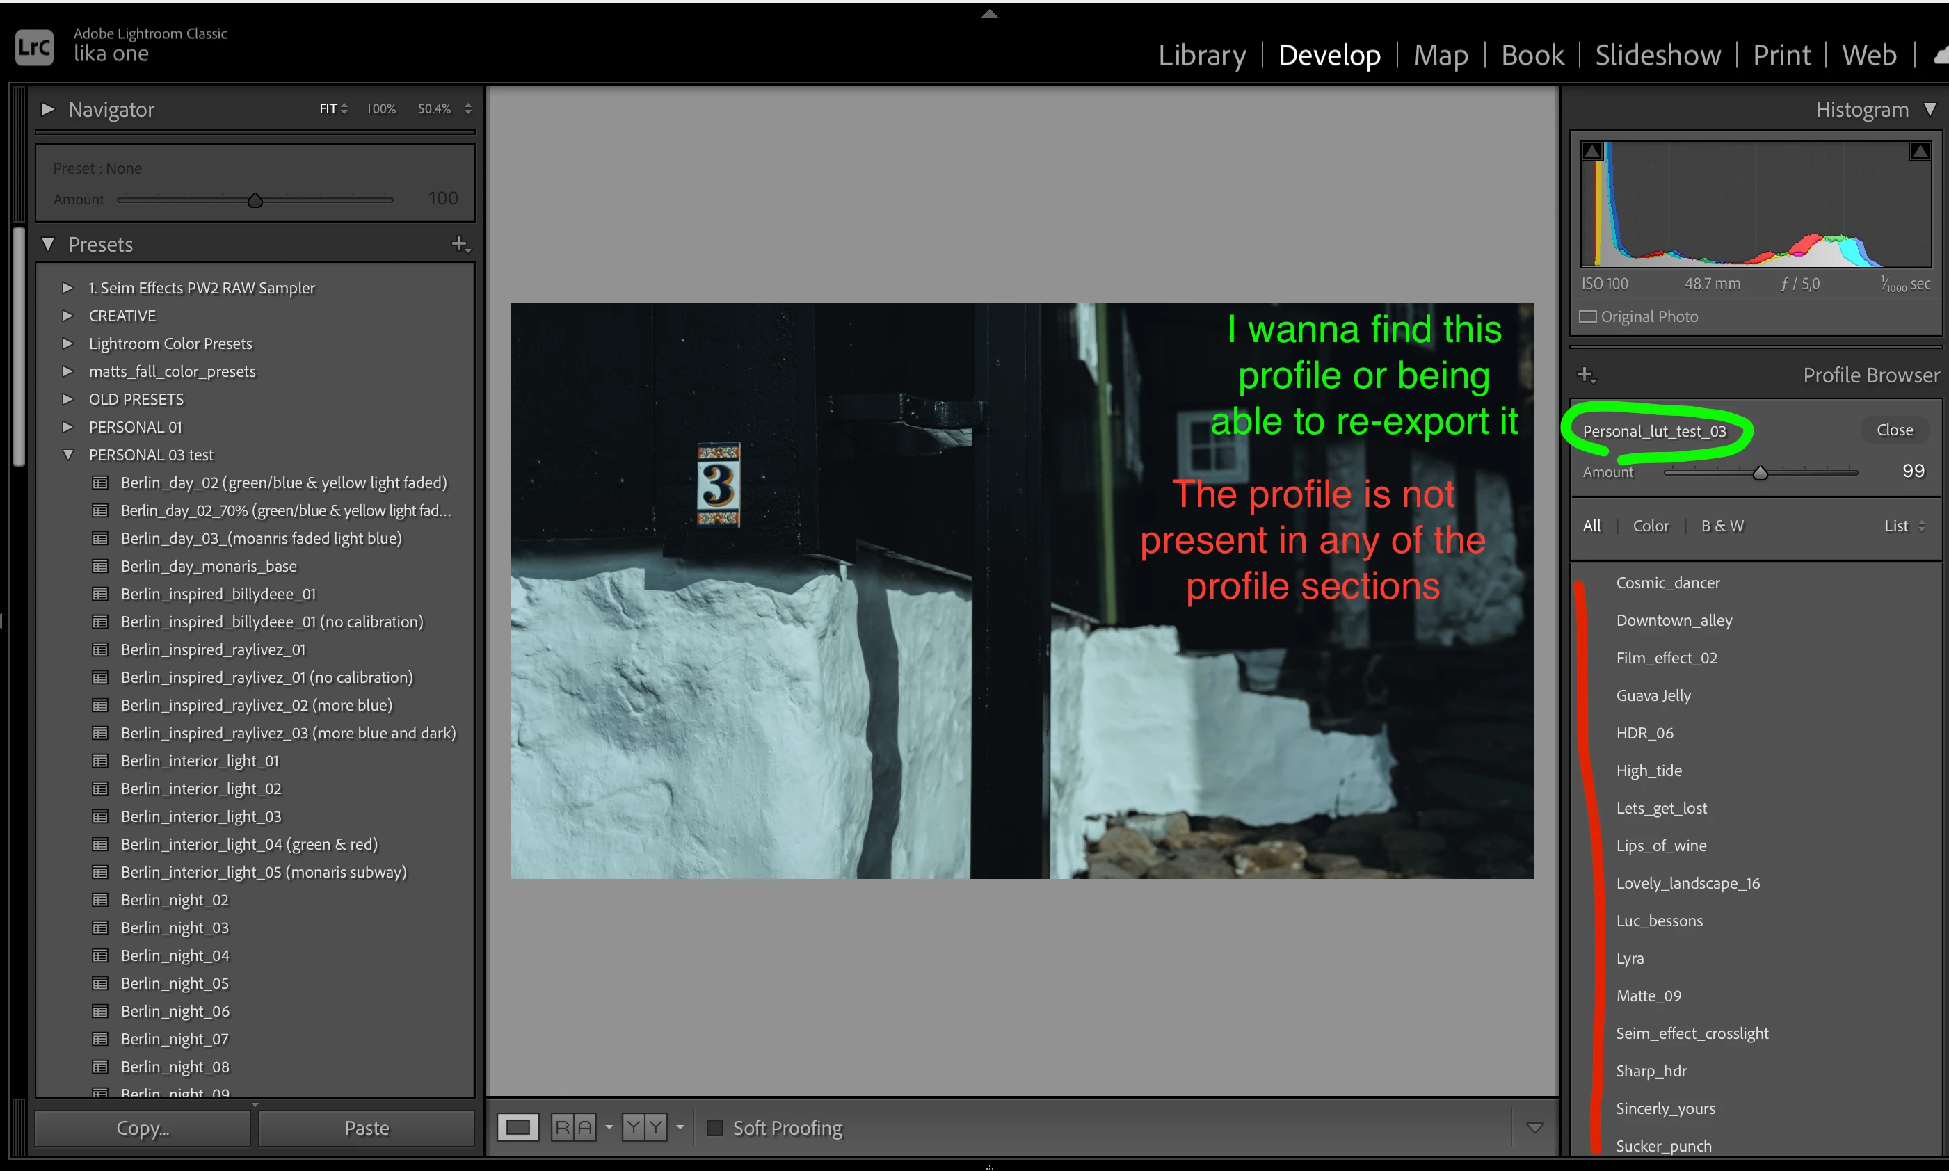Switch to the Library module

click(x=1202, y=55)
